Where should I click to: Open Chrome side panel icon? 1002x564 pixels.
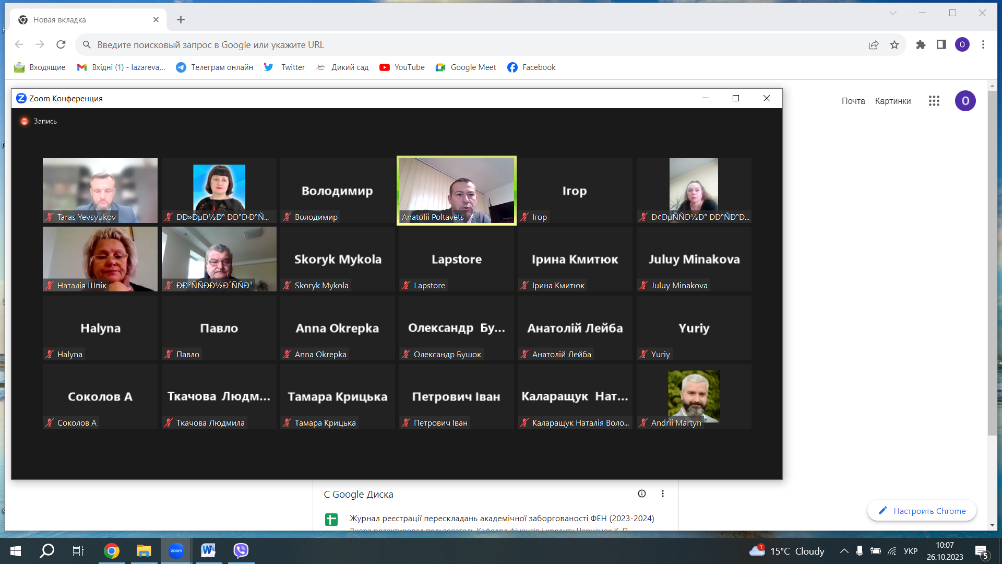click(x=941, y=45)
